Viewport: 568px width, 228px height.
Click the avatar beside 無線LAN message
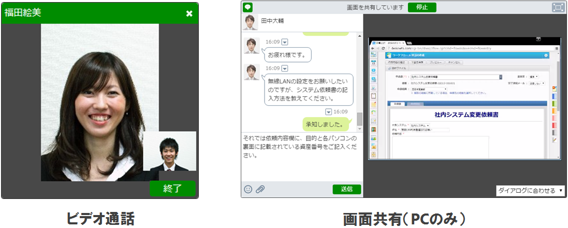252,72
